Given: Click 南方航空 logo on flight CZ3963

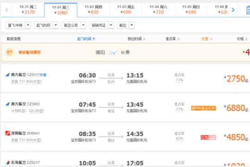Looking at the screenshot, I should pos(8,104).
